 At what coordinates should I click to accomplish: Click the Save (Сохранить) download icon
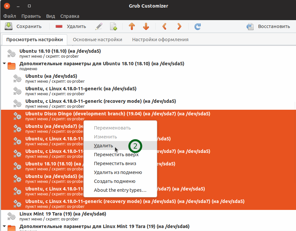pos(9,26)
